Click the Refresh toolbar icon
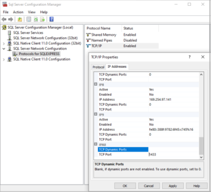Viewport: 211px width, 192px height. click(x=36, y=19)
